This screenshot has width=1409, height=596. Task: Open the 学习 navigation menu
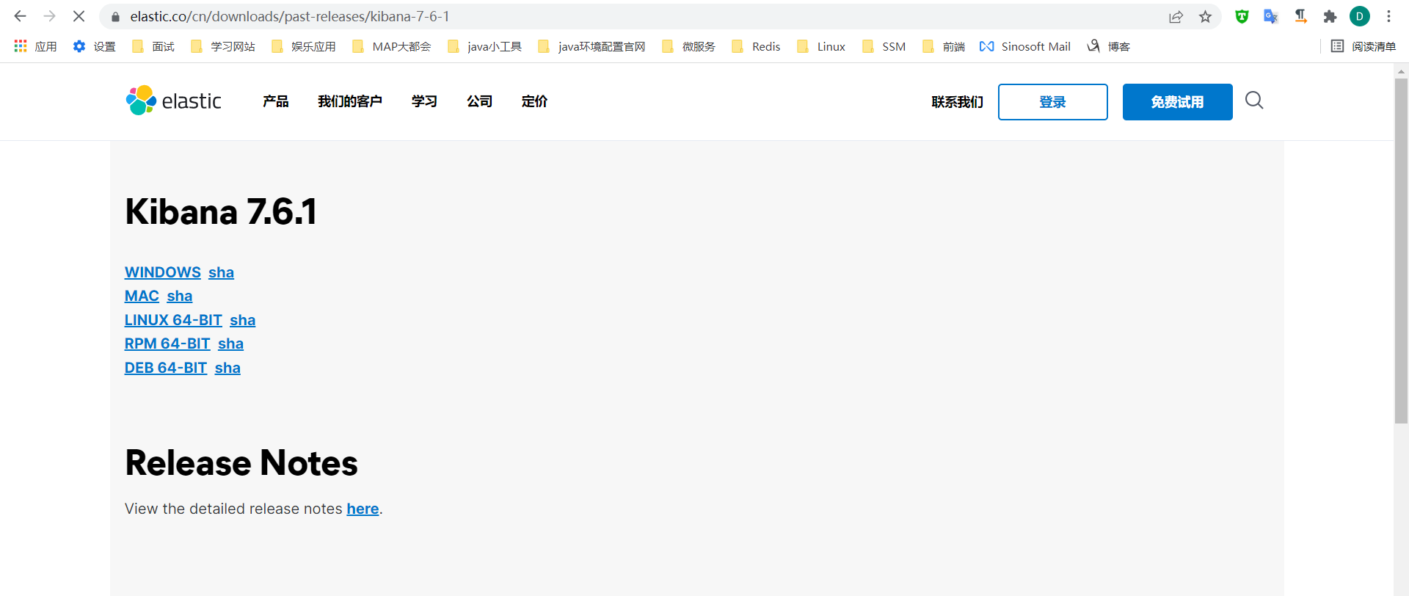click(424, 101)
